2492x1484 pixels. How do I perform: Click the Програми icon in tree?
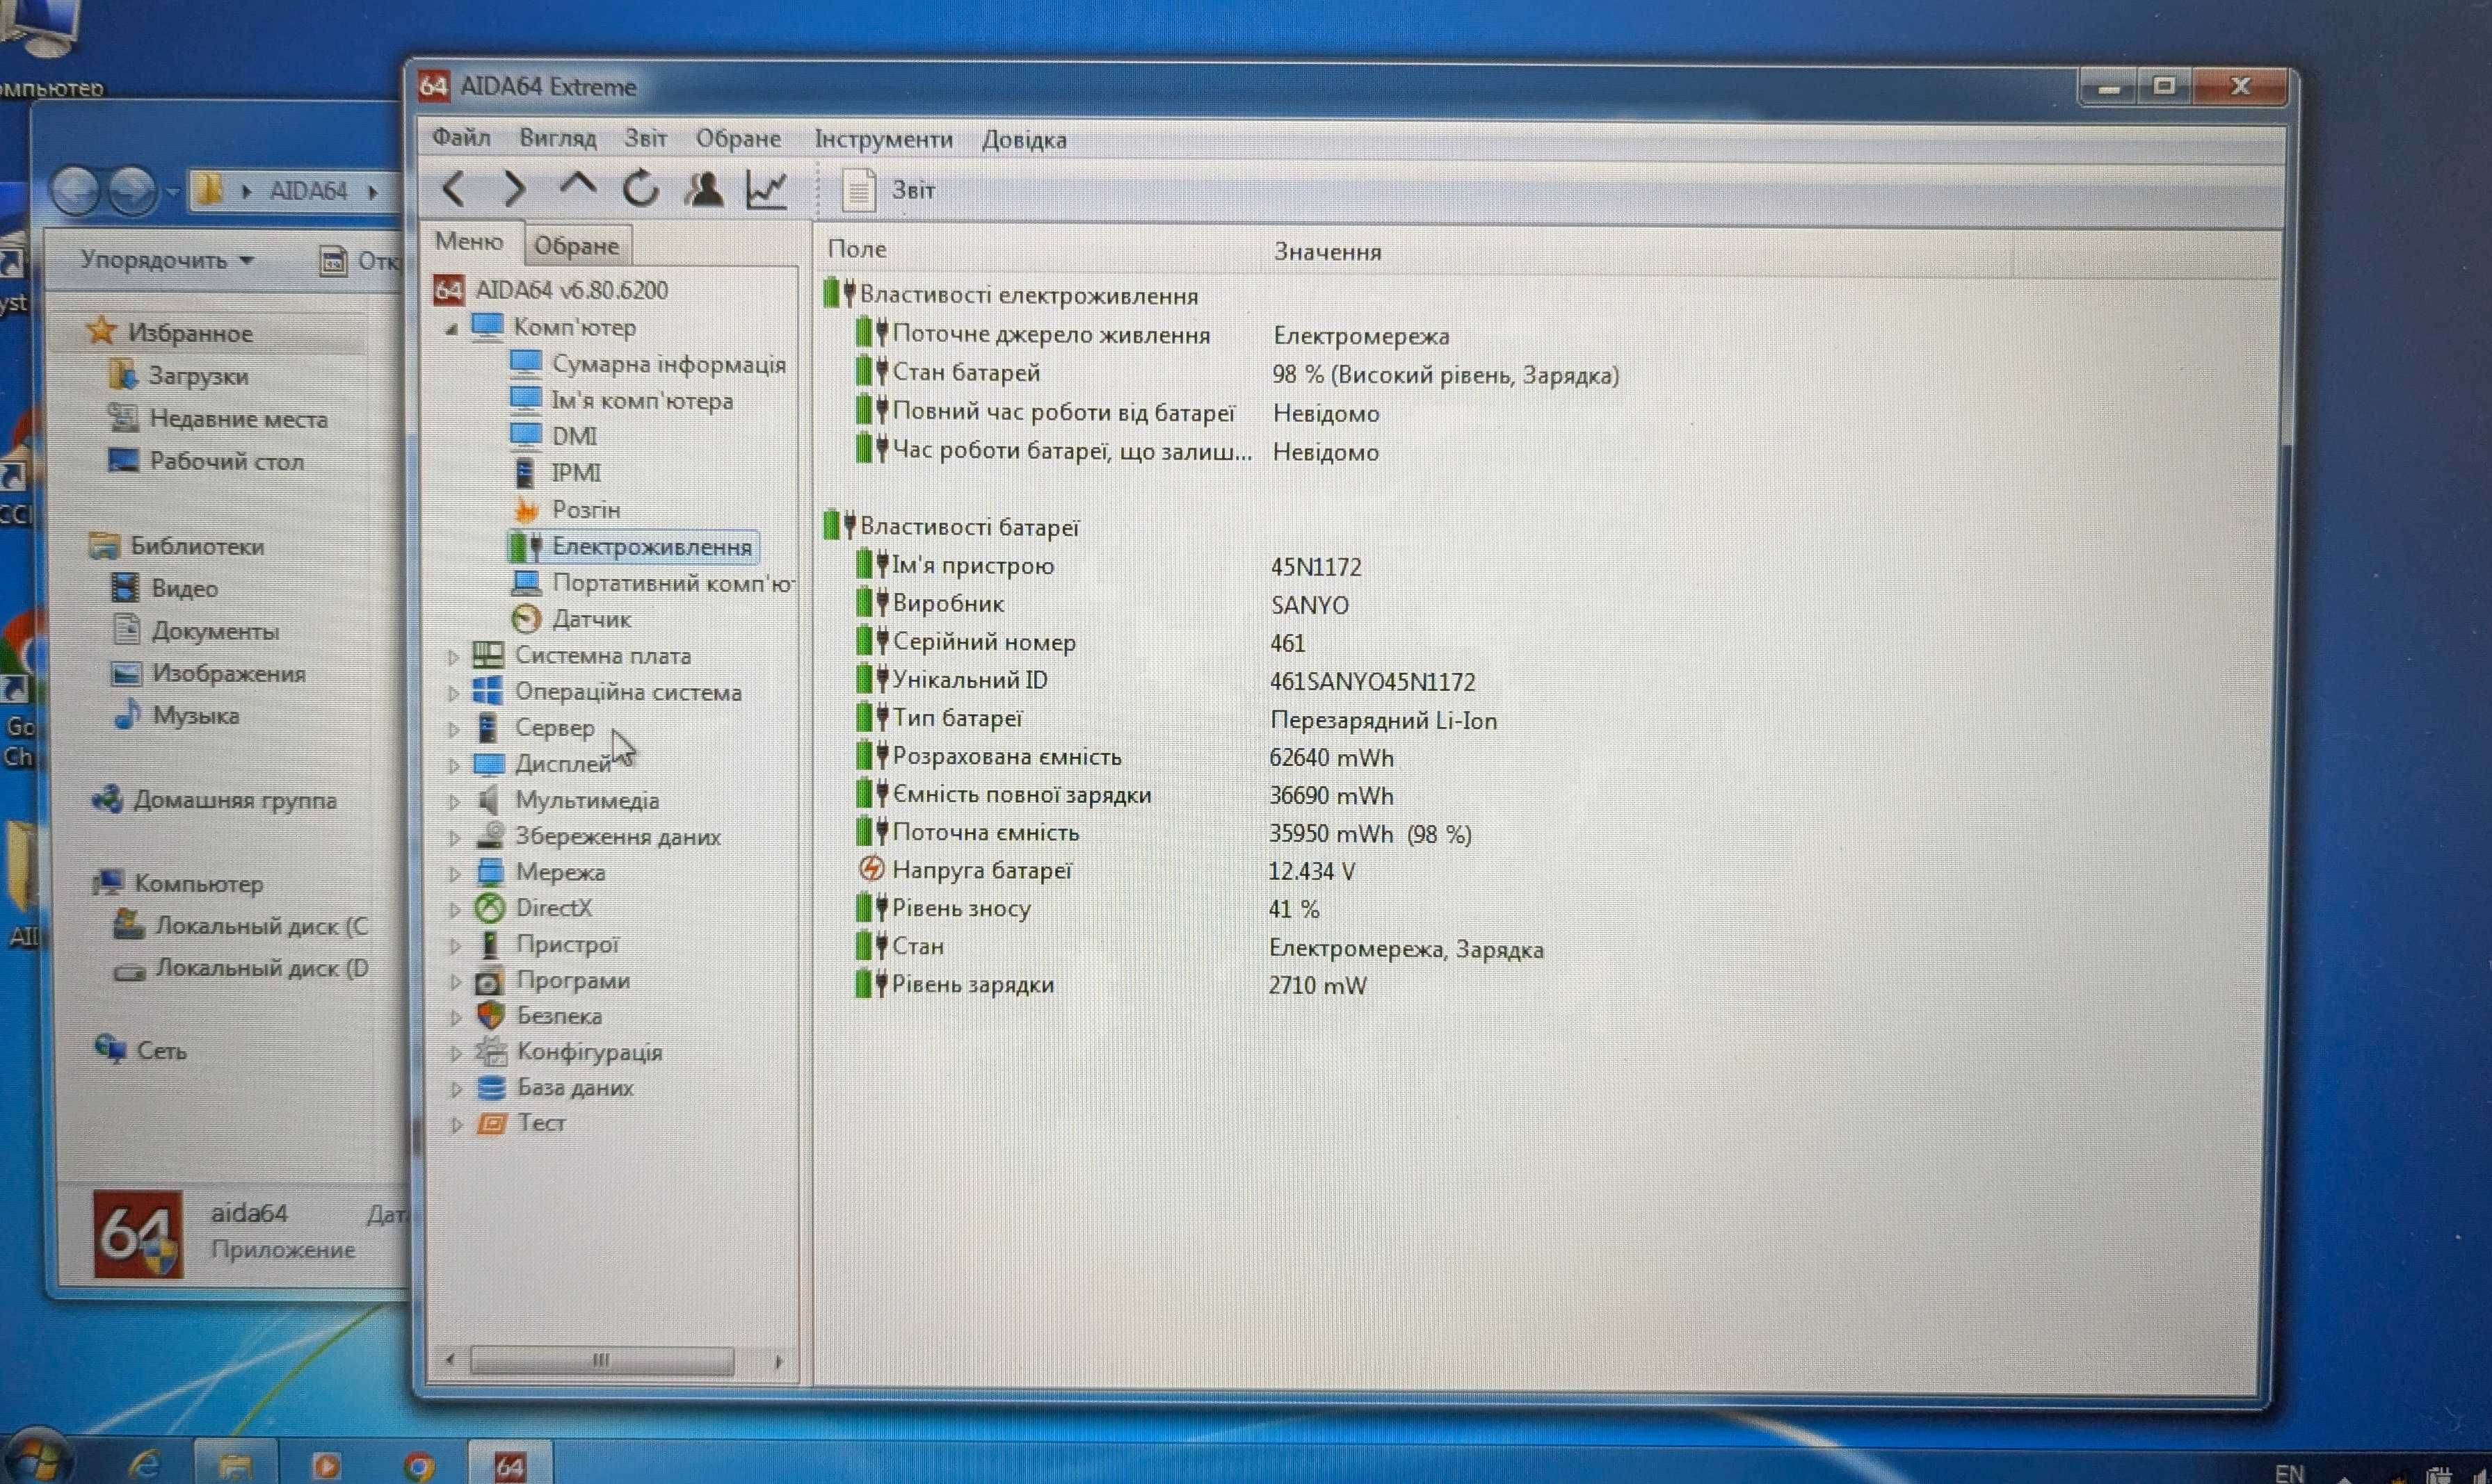489,982
